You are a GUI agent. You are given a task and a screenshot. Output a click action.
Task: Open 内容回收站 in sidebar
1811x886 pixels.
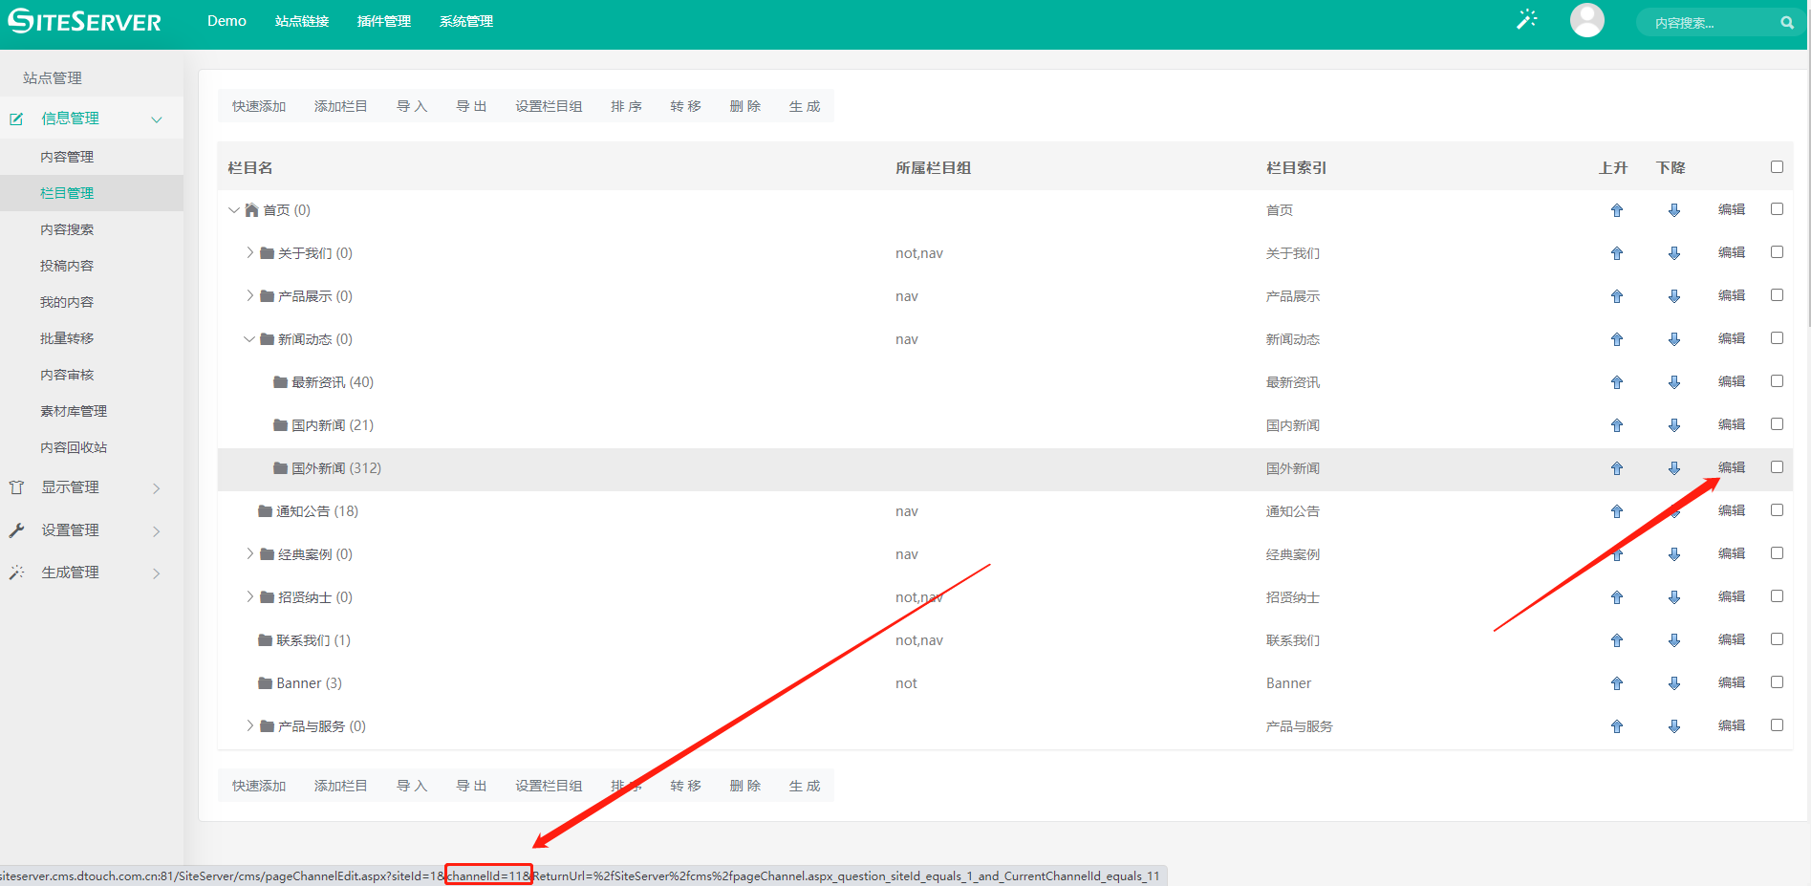tap(74, 447)
